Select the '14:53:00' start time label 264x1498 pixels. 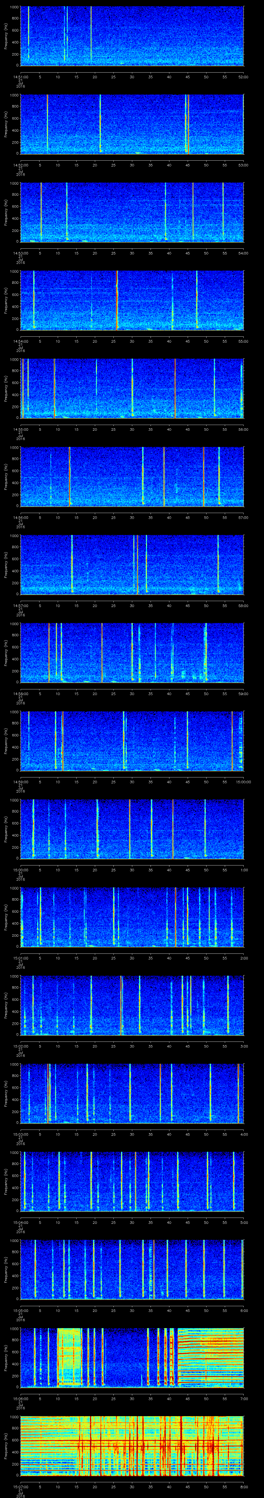pos(21,253)
